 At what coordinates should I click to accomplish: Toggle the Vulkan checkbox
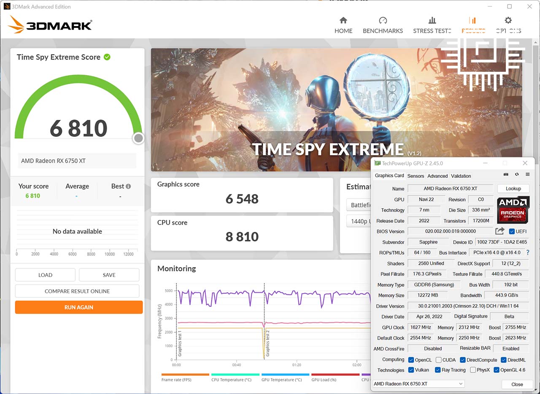(x=411, y=370)
